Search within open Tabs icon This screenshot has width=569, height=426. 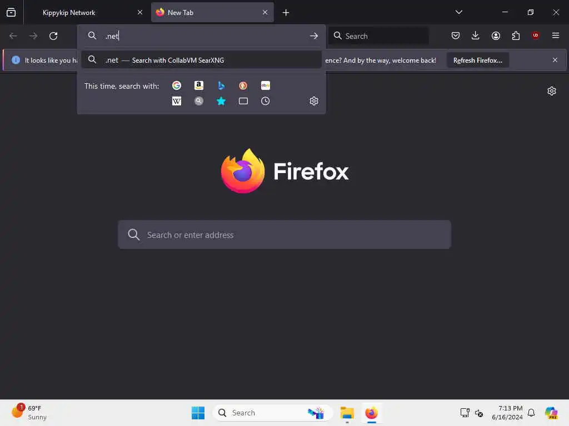[243, 101]
